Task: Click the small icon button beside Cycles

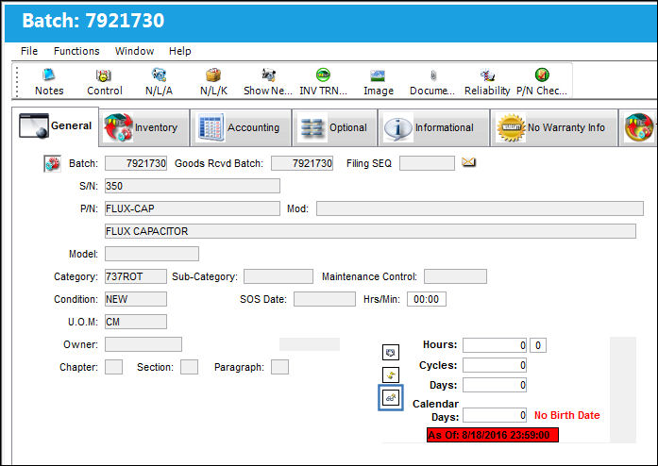Action: 391,375
